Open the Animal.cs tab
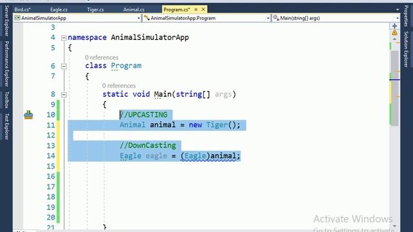The height and width of the screenshot is (232, 413). (x=134, y=10)
